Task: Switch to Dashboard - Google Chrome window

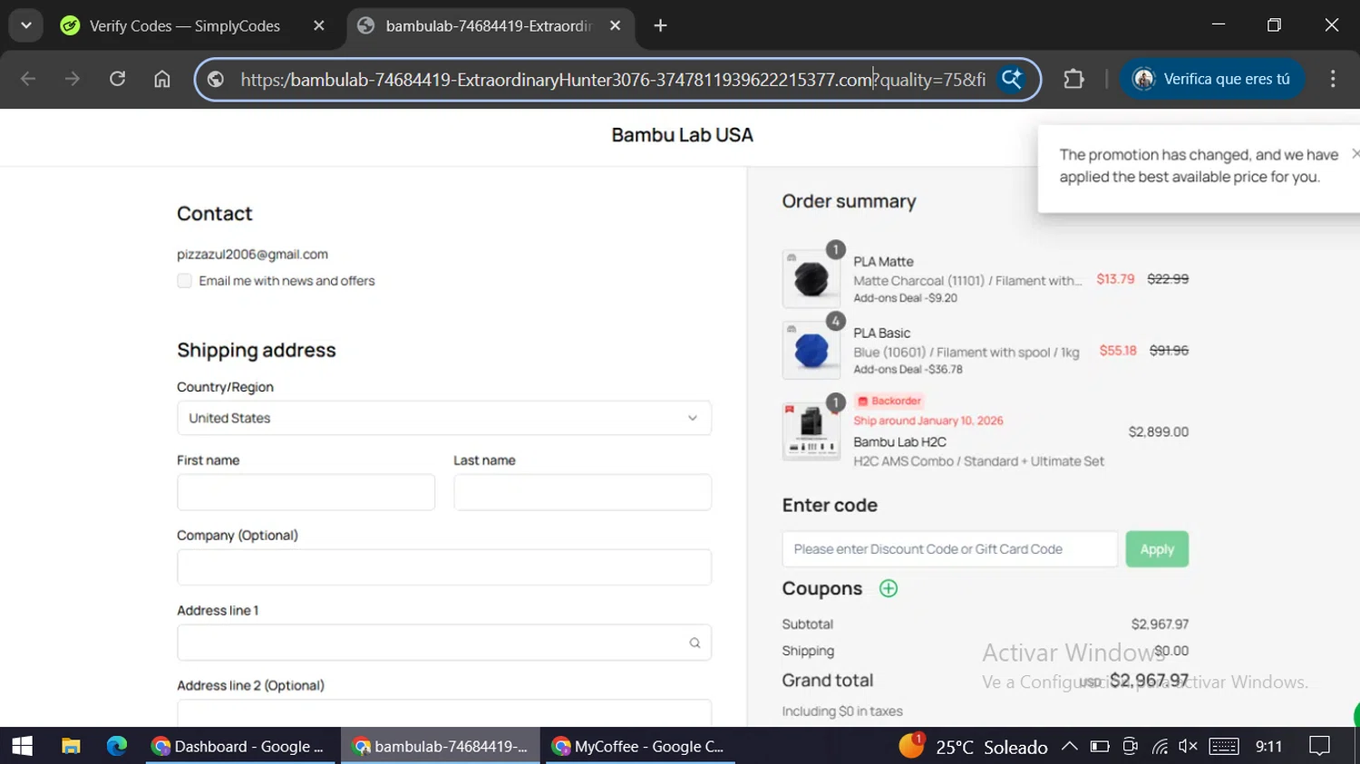Action: (239, 746)
